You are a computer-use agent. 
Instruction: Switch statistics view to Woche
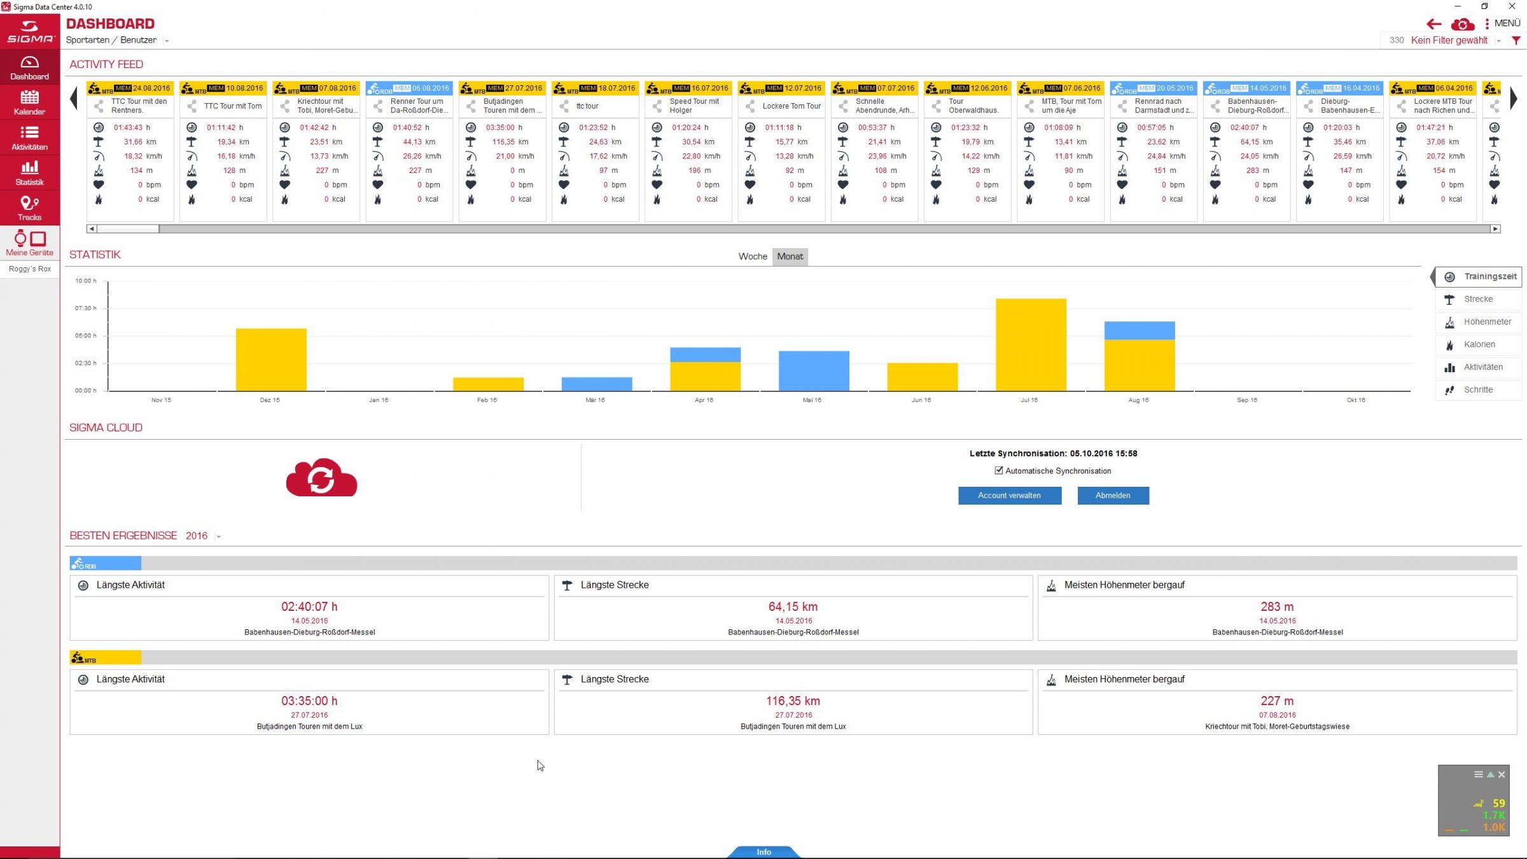(752, 256)
